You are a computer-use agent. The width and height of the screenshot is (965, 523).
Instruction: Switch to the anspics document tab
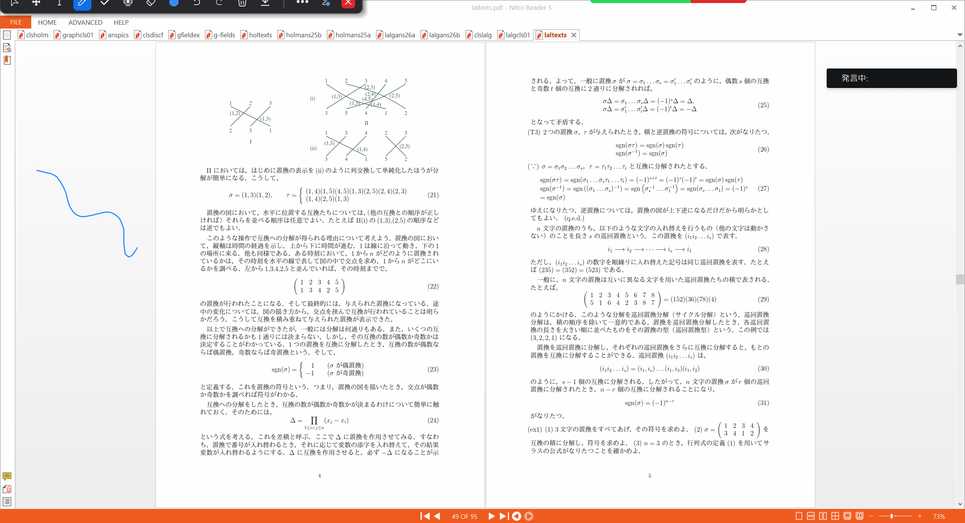pyautogui.click(x=114, y=35)
